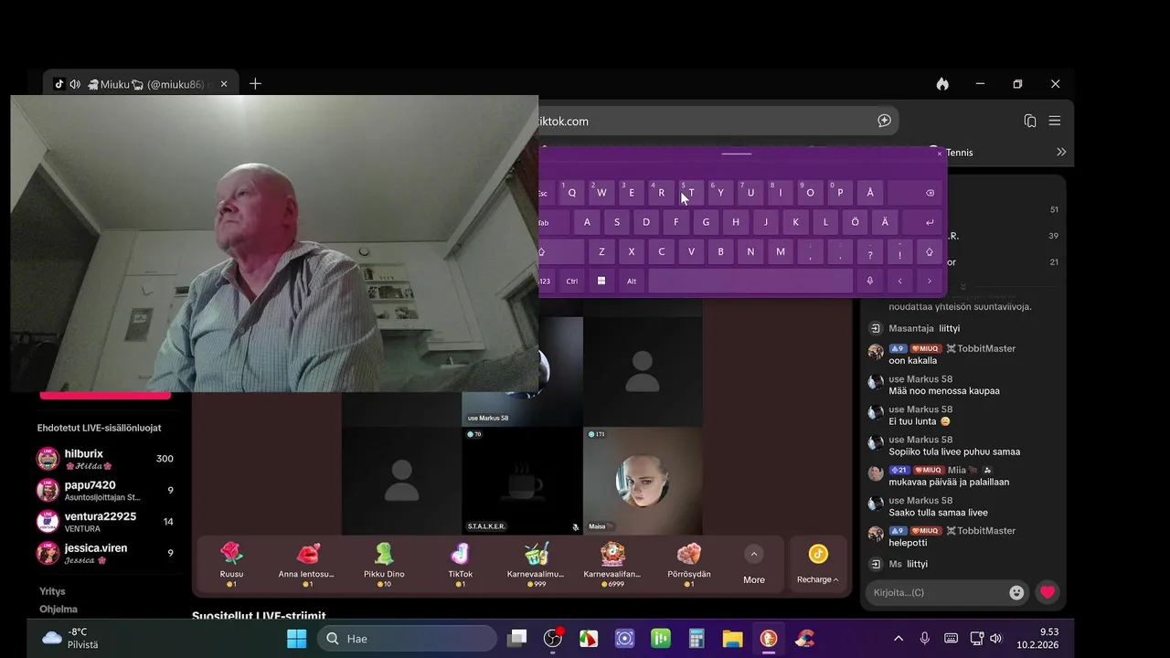
Task: Open the AI chat icon in address bar
Action: 884,121
